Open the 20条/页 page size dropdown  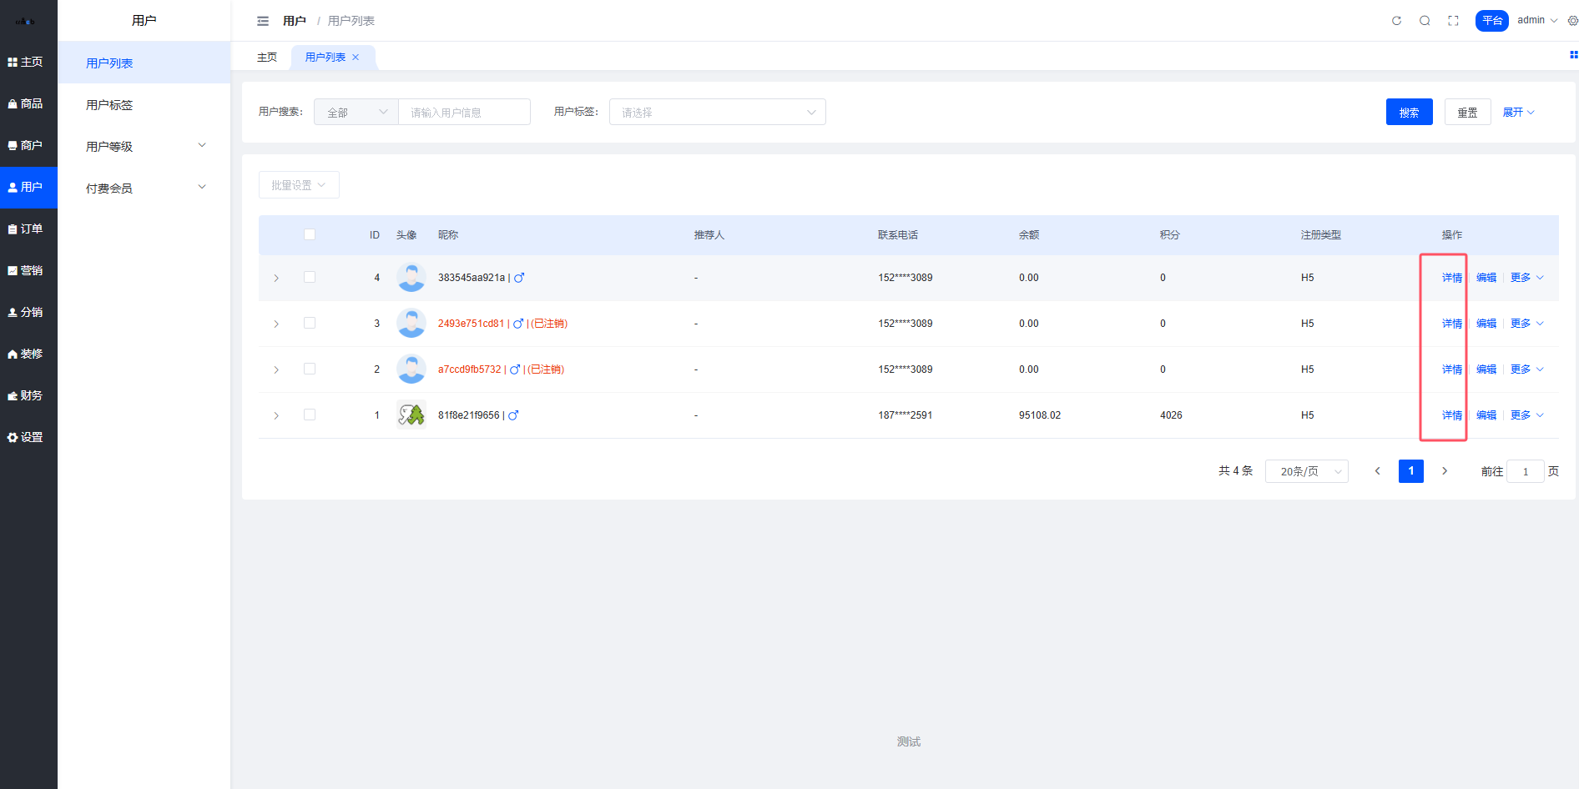tap(1306, 471)
